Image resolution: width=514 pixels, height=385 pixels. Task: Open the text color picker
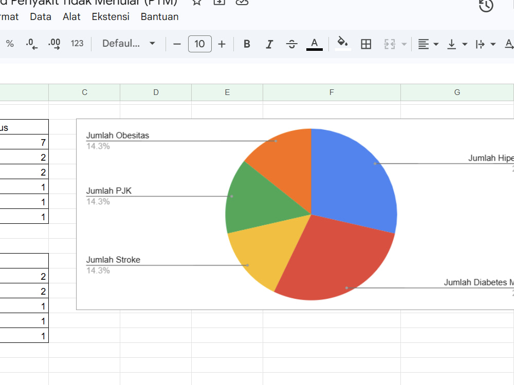pos(315,44)
